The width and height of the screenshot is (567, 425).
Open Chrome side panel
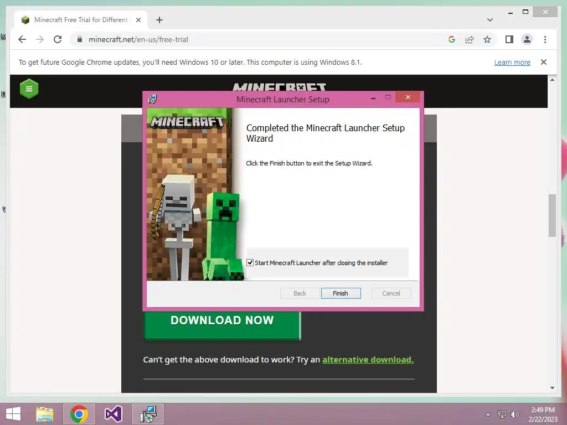tap(509, 39)
